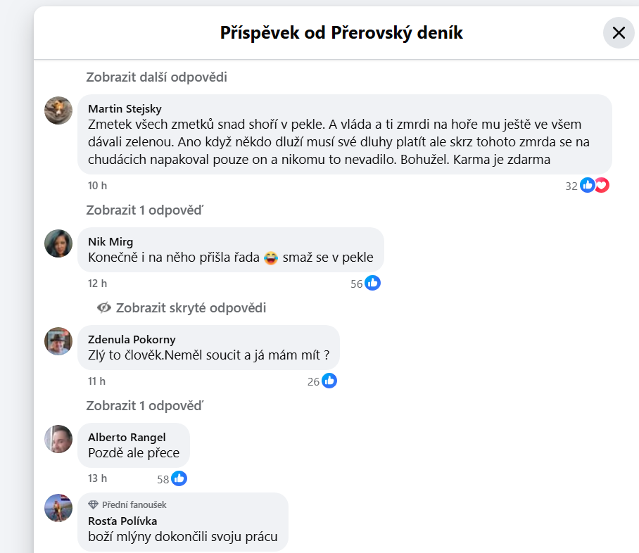Open Nik Mirg's avatar

pos(58,243)
